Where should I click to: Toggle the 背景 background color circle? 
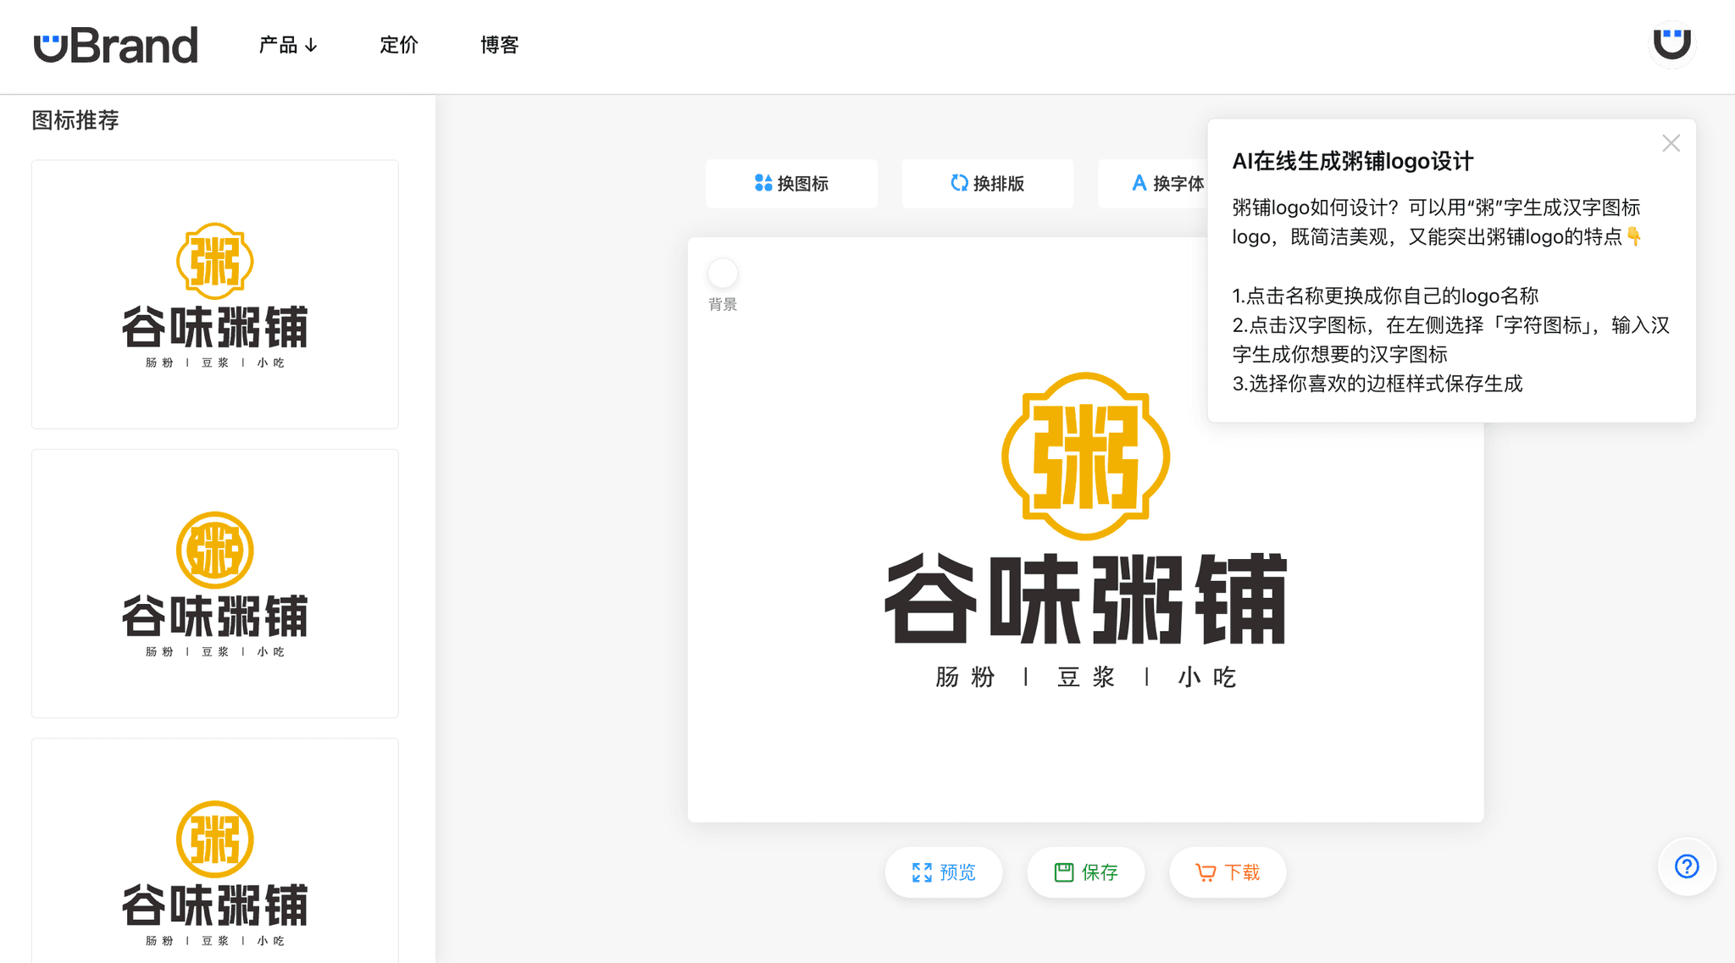coord(722,274)
